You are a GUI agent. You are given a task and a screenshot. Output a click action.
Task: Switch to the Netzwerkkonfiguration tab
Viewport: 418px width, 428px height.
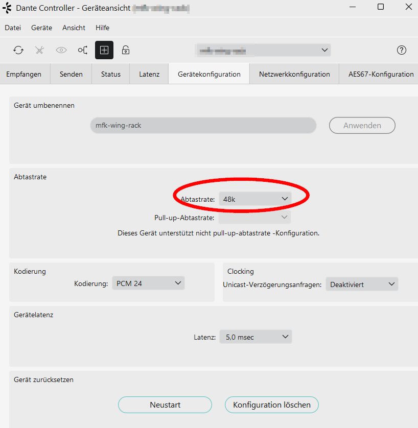(294, 74)
